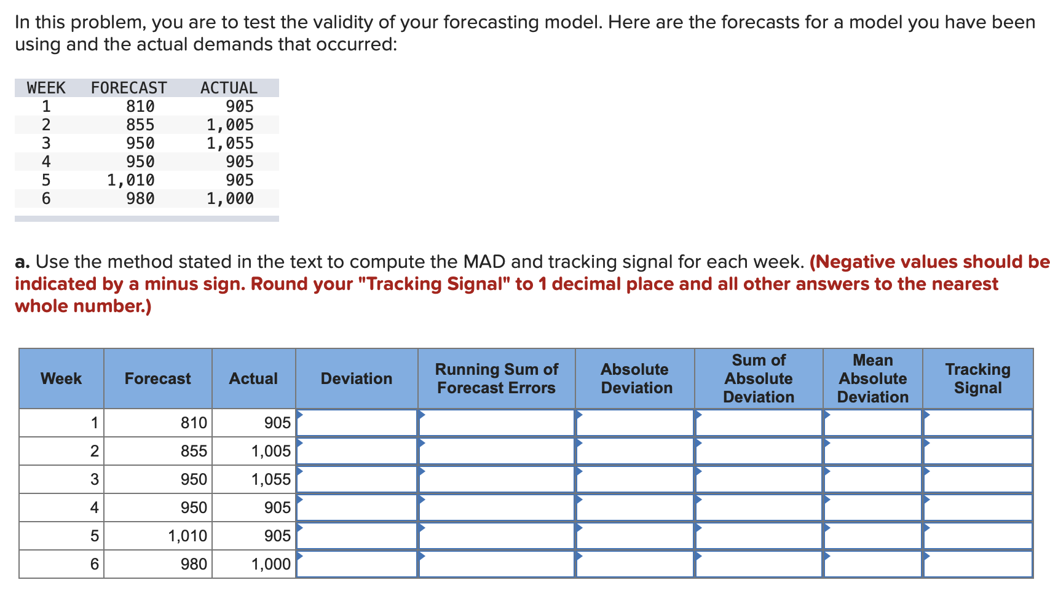This screenshot has height=596, width=1050.
Task: Click the ACTUAL heading in the data table
Action: (228, 87)
